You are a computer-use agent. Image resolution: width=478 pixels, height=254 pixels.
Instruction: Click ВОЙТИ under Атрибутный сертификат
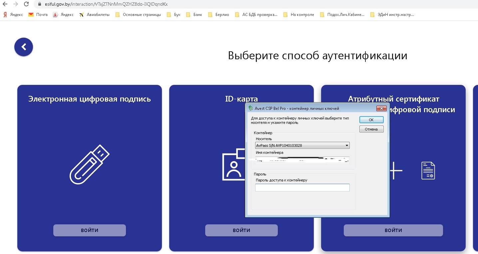(x=393, y=230)
